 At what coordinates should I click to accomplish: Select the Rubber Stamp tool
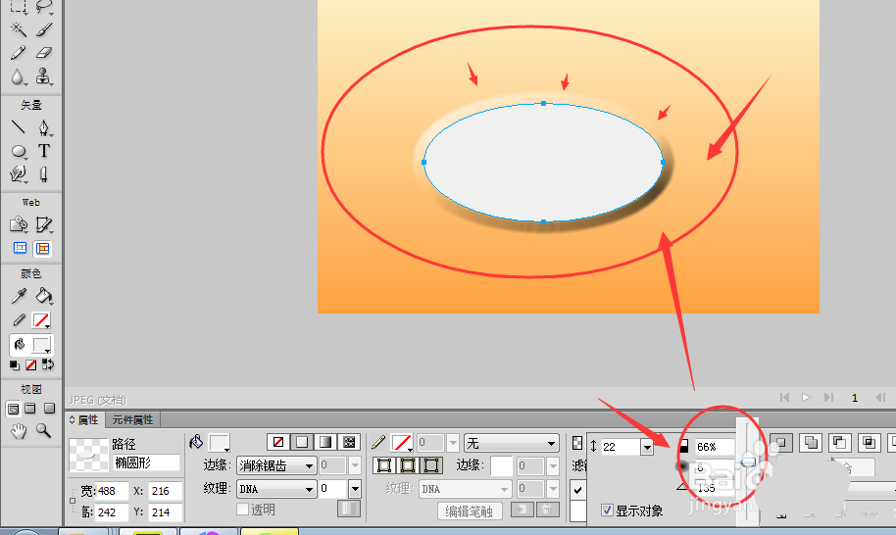[x=44, y=76]
